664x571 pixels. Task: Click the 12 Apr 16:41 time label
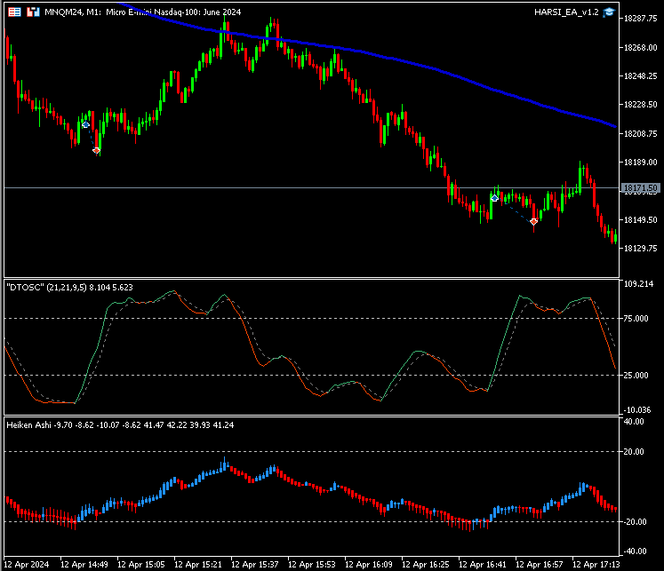(x=483, y=565)
